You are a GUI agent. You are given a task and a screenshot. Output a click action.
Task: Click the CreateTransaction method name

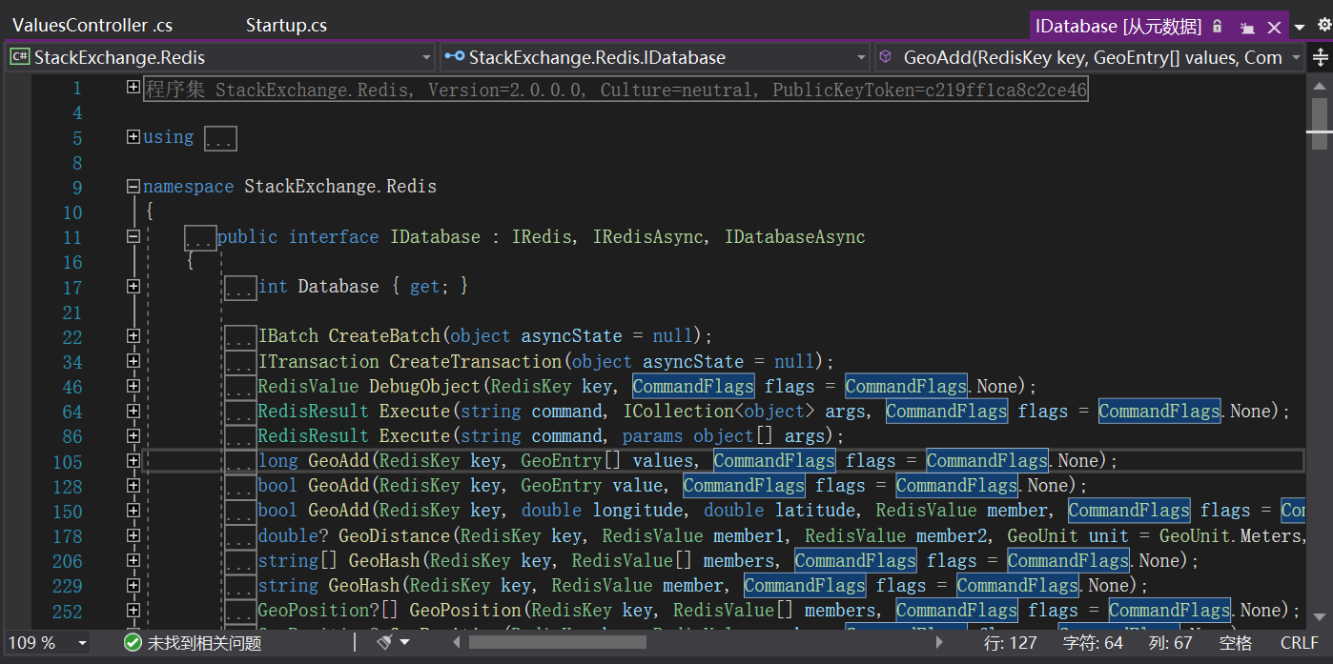tap(475, 362)
